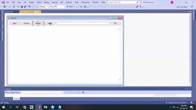The height and width of the screenshot is (110, 196).
Task: Open the Edit menu
Action: (13, 2)
